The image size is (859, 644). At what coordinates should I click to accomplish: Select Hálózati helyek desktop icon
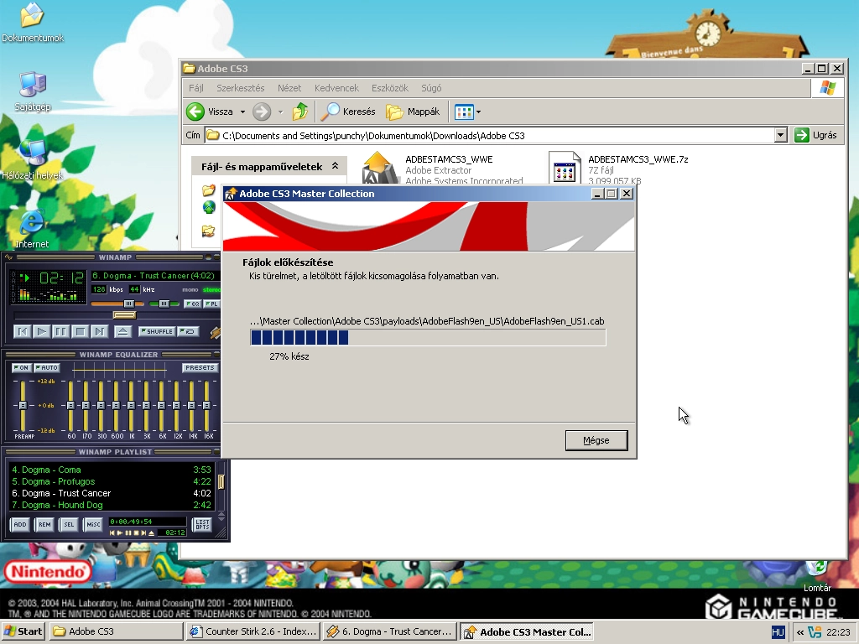click(x=33, y=160)
